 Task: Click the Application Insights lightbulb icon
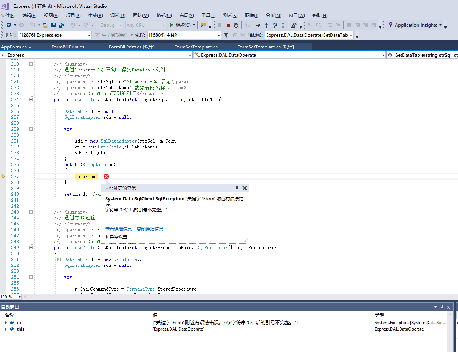coord(390,25)
